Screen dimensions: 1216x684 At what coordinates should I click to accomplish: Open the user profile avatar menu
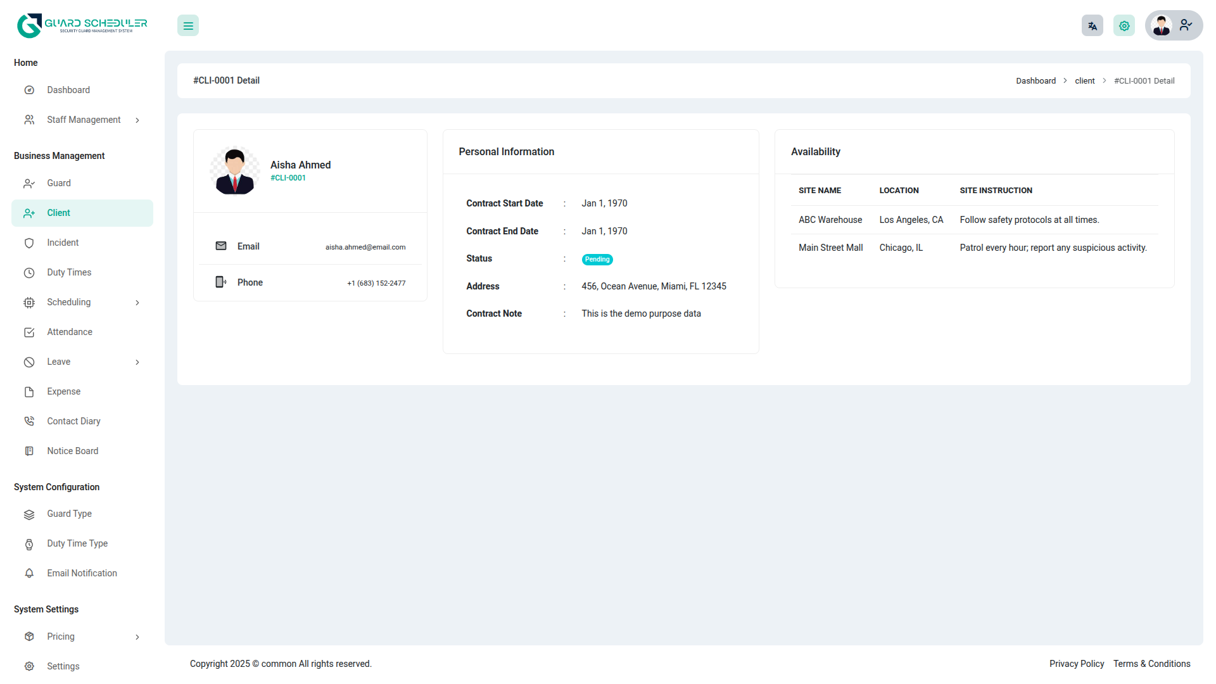(x=1173, y=25)
